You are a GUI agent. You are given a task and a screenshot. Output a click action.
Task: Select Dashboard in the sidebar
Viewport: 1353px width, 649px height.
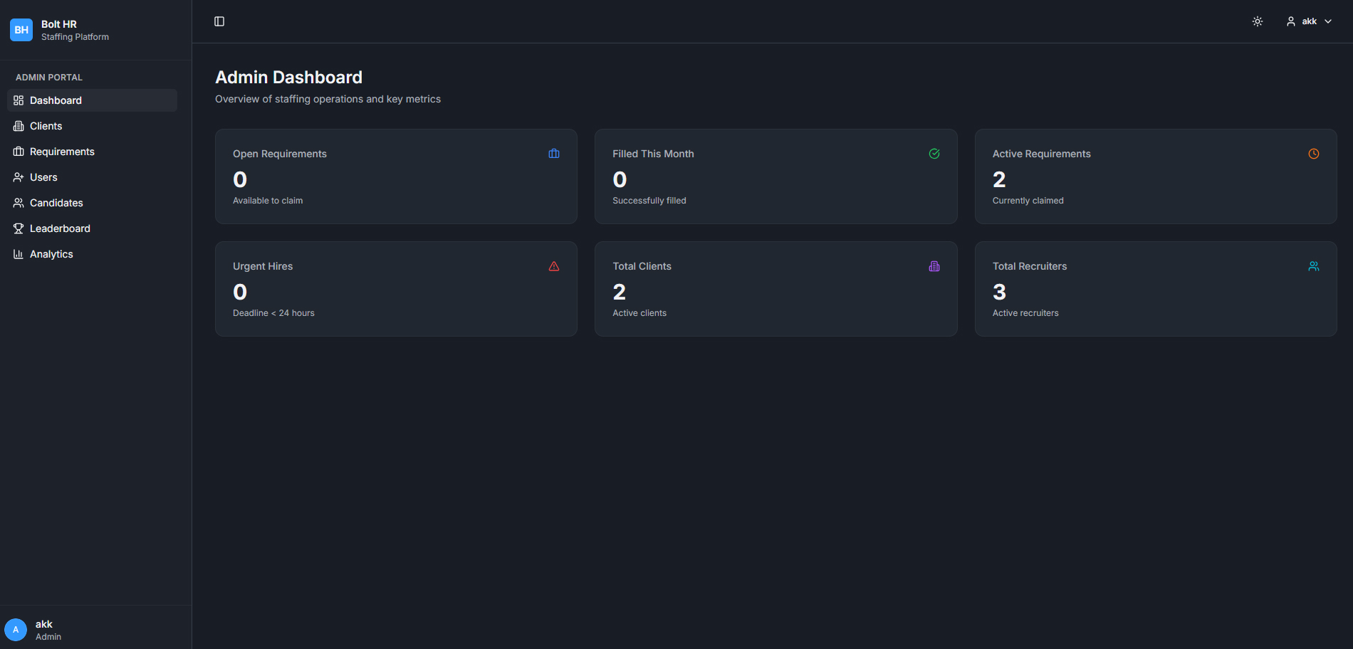[x=56, y=100]
